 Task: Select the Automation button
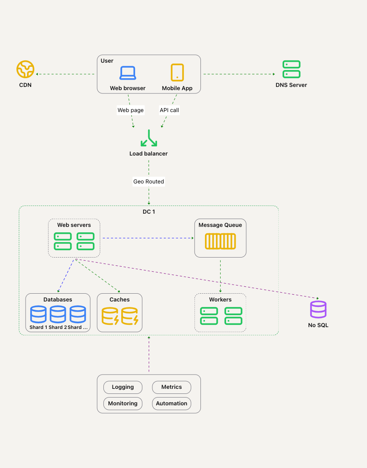pos(172,403)
